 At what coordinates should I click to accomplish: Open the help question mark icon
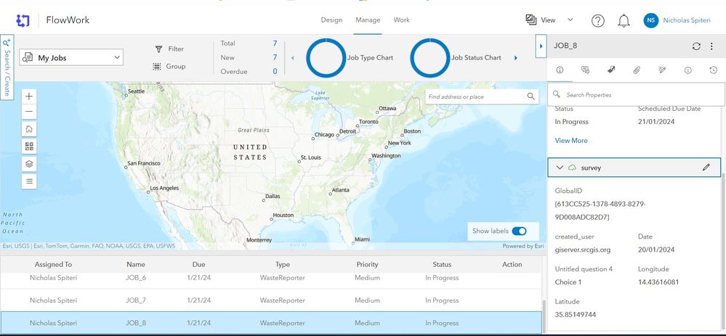tap(598, 20)
